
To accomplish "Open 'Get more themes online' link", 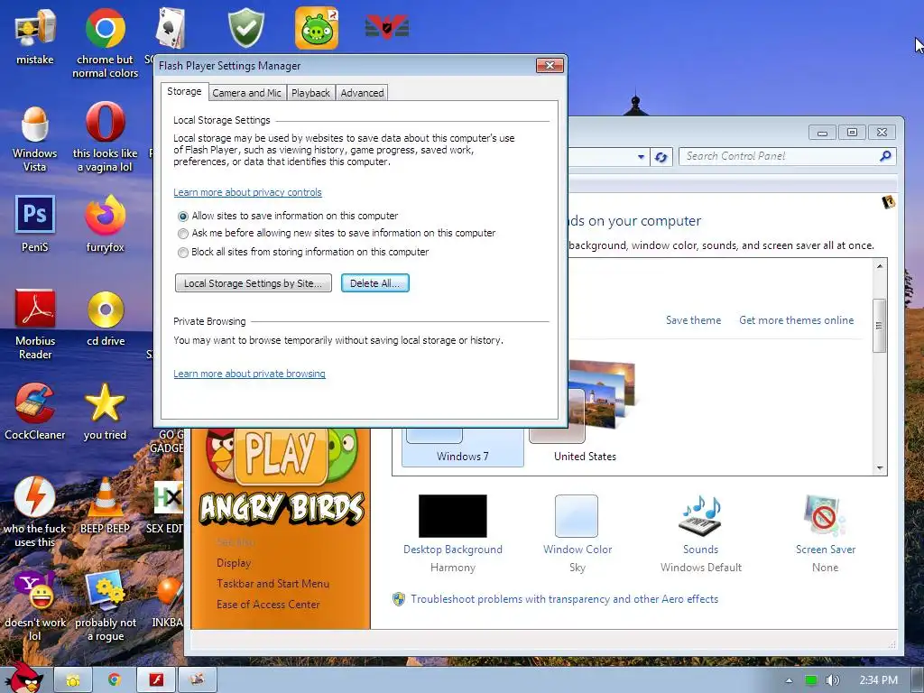I will [x=796, y=320].
